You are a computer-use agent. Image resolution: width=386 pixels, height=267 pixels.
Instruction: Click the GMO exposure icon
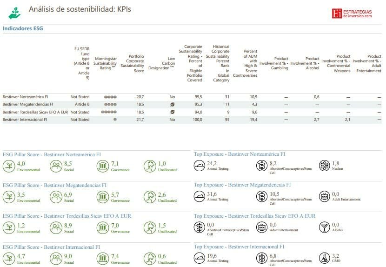point(324,258)
